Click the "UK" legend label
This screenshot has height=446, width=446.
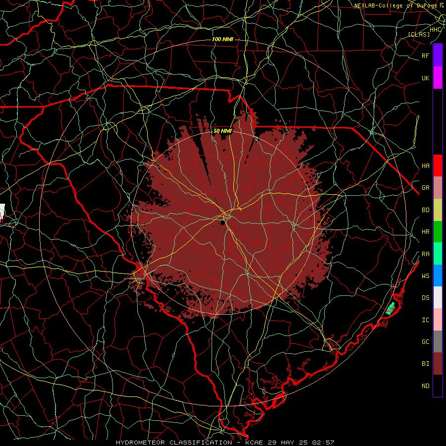pyautogui.click(x=425, y=78)
